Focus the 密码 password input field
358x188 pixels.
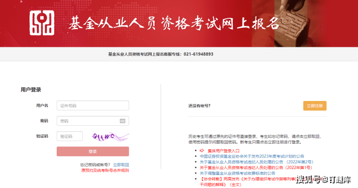point(92,121)
